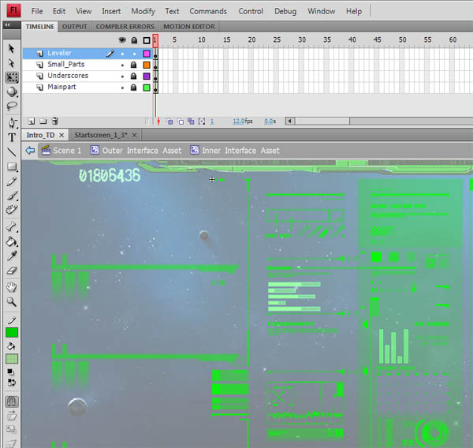Switch to the COMPILER ERRORS tab

[125, 27]
